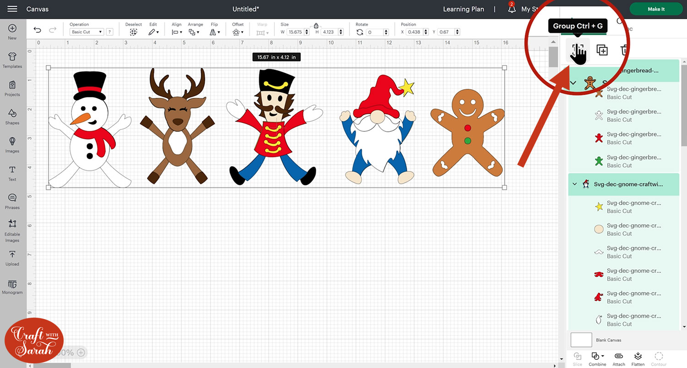Click the Rotate angle field

[x=375, y=32]
